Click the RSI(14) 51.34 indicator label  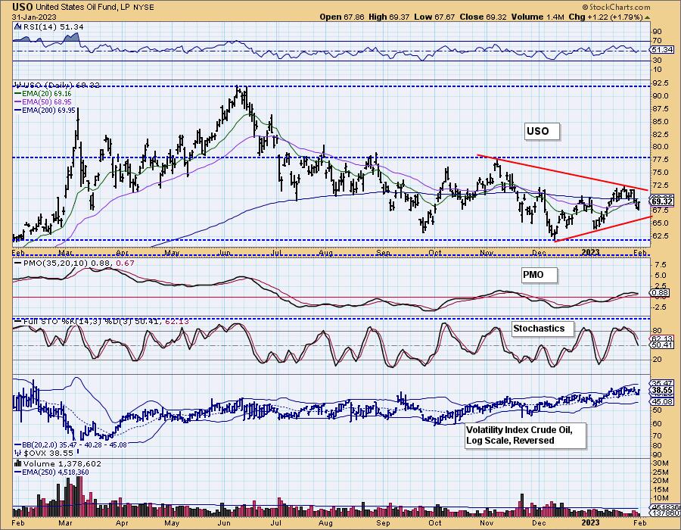52,27
